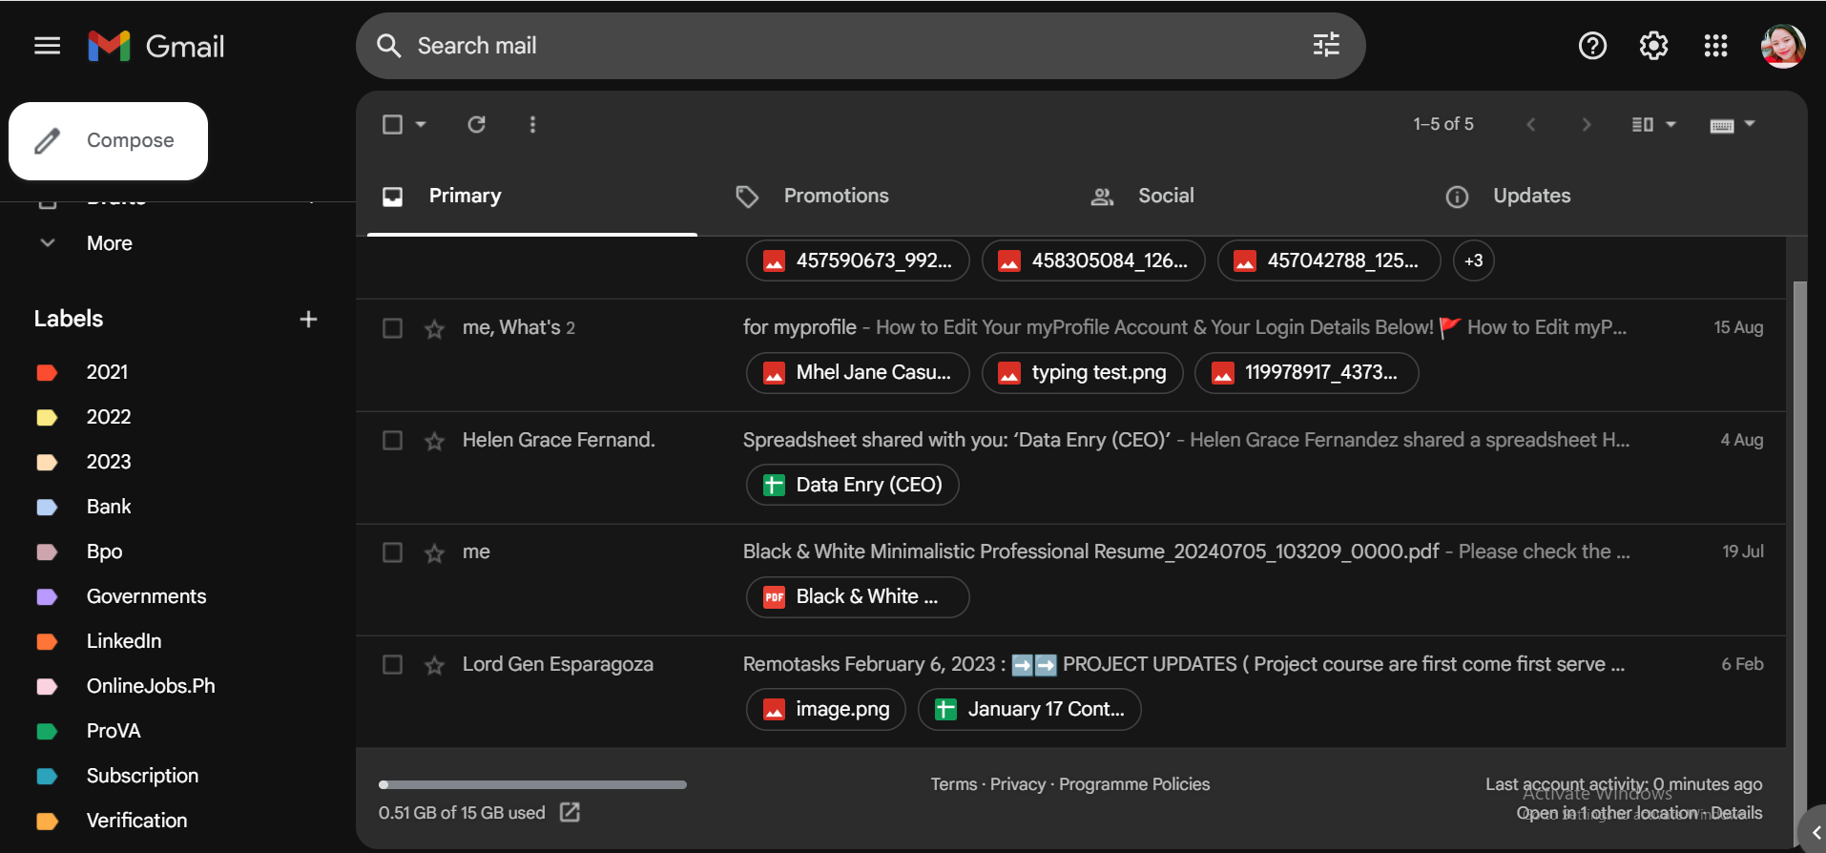The width and height of the screenshot is (1826, 853).
Task: Open the split pane mode dropdown
Action: click(1670, 124)
